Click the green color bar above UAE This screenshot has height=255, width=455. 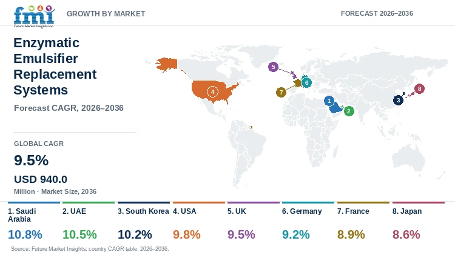[x=89, y=202]
